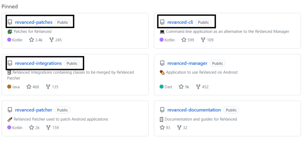Click the Pinned heading
Screen dimensions: 304x145
10,7
